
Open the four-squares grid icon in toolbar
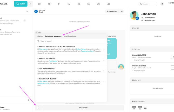[49, 4]
